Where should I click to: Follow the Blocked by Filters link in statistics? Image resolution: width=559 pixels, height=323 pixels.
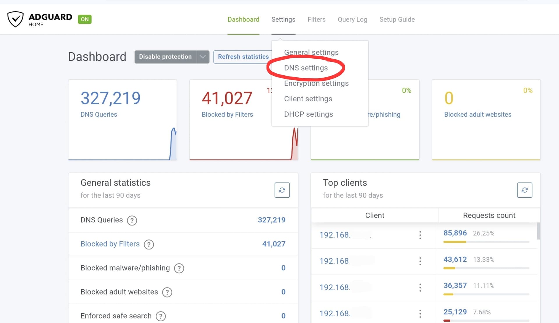[x=110, y=244]
